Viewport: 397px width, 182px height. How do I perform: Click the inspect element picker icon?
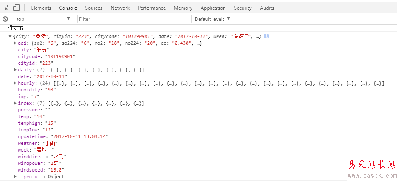tap(5, 8)
